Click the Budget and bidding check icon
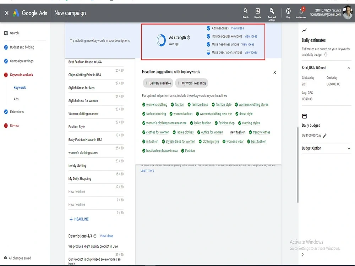Screen dimensions: 355x266 (6, 47)
